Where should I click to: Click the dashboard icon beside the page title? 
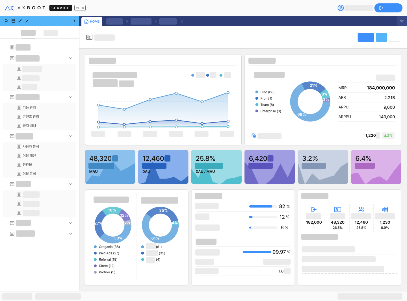(x=89, y=37)
